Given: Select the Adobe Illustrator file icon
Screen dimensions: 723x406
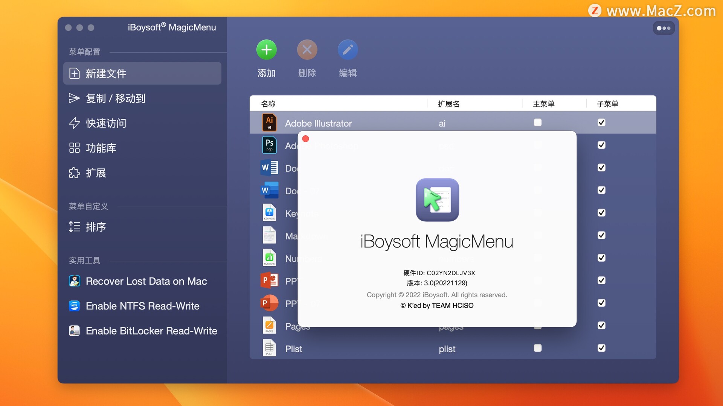Looking at the screenshot, I should (269, 123).
